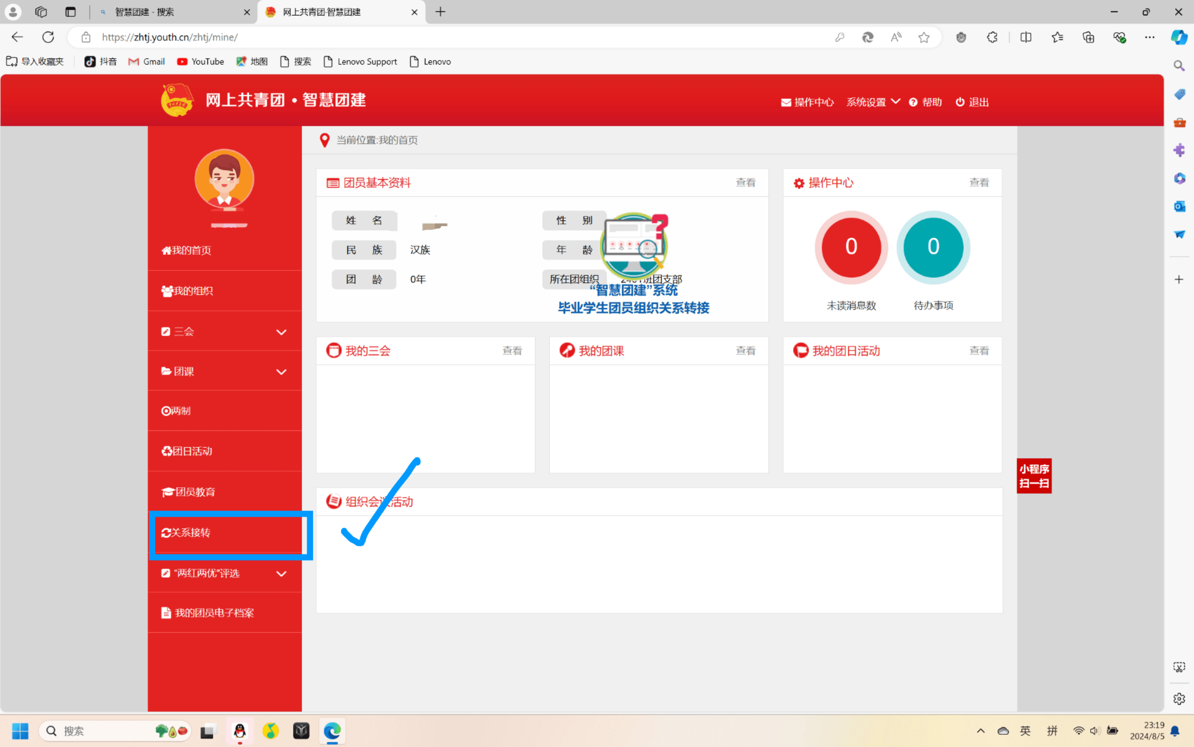This screenshot has height=747, width=1194.
Task: Open 操作中心 envelope link in header
Action: pyautogui.click(x=807, y=102)
